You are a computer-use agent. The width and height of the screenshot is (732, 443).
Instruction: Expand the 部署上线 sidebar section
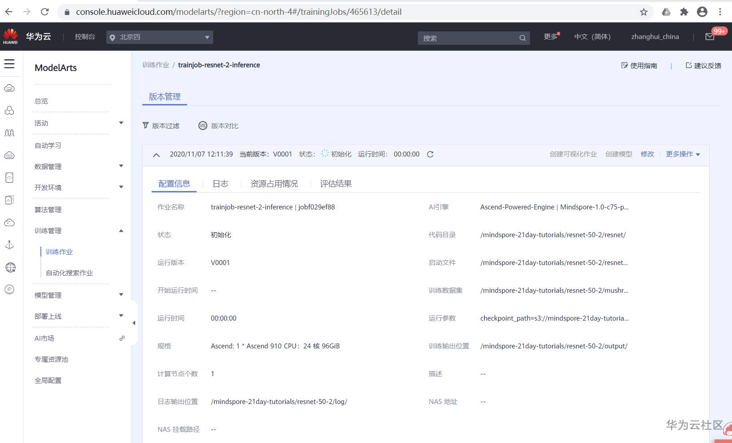pyautogui.click(x=121, y=316)
